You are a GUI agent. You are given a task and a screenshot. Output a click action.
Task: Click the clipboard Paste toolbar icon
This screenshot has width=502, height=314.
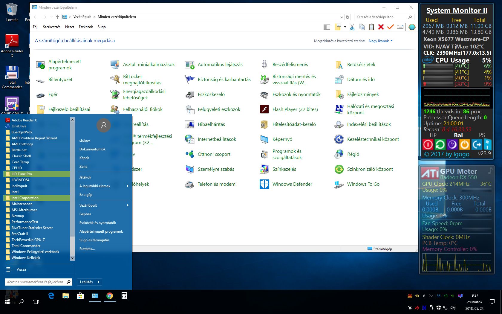tap(371, 27)
